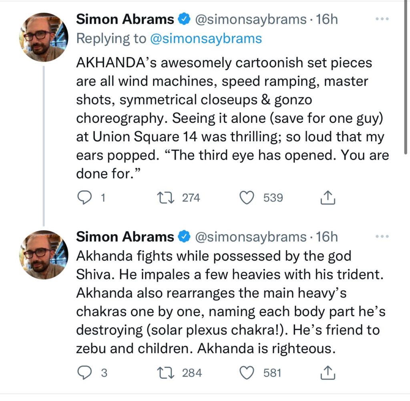410x401 pixels.
Task: Share the second tweet about Shiva
Action: [x=328, y=373]
